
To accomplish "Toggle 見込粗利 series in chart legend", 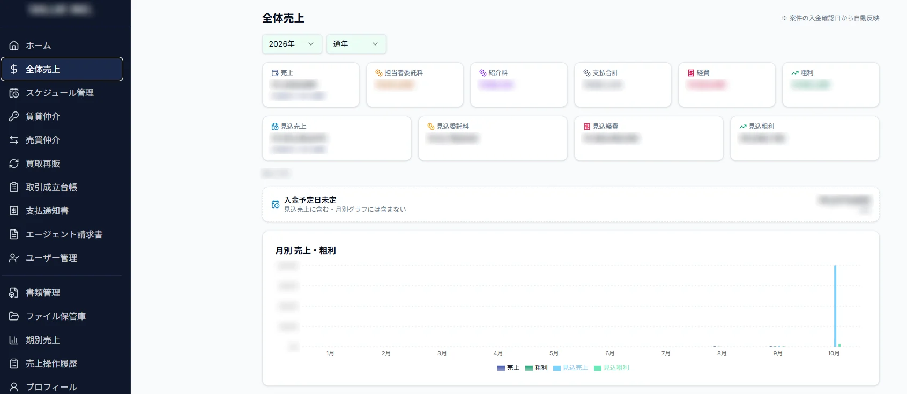I will [x=611, y=368].
